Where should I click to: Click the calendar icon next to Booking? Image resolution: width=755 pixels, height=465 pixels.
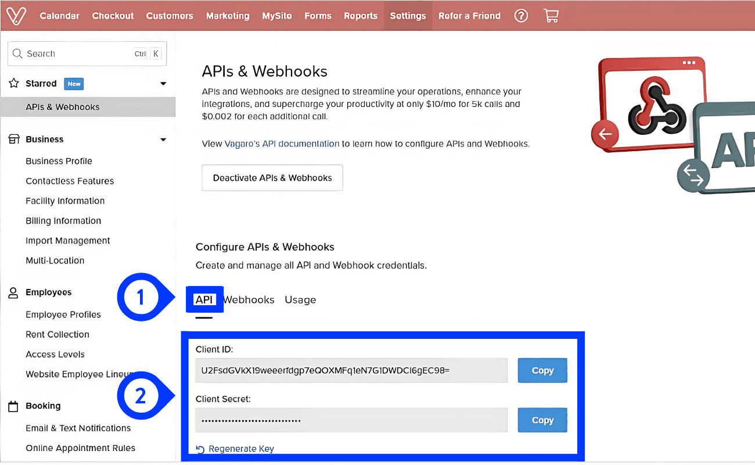click(x=13, y=406)
